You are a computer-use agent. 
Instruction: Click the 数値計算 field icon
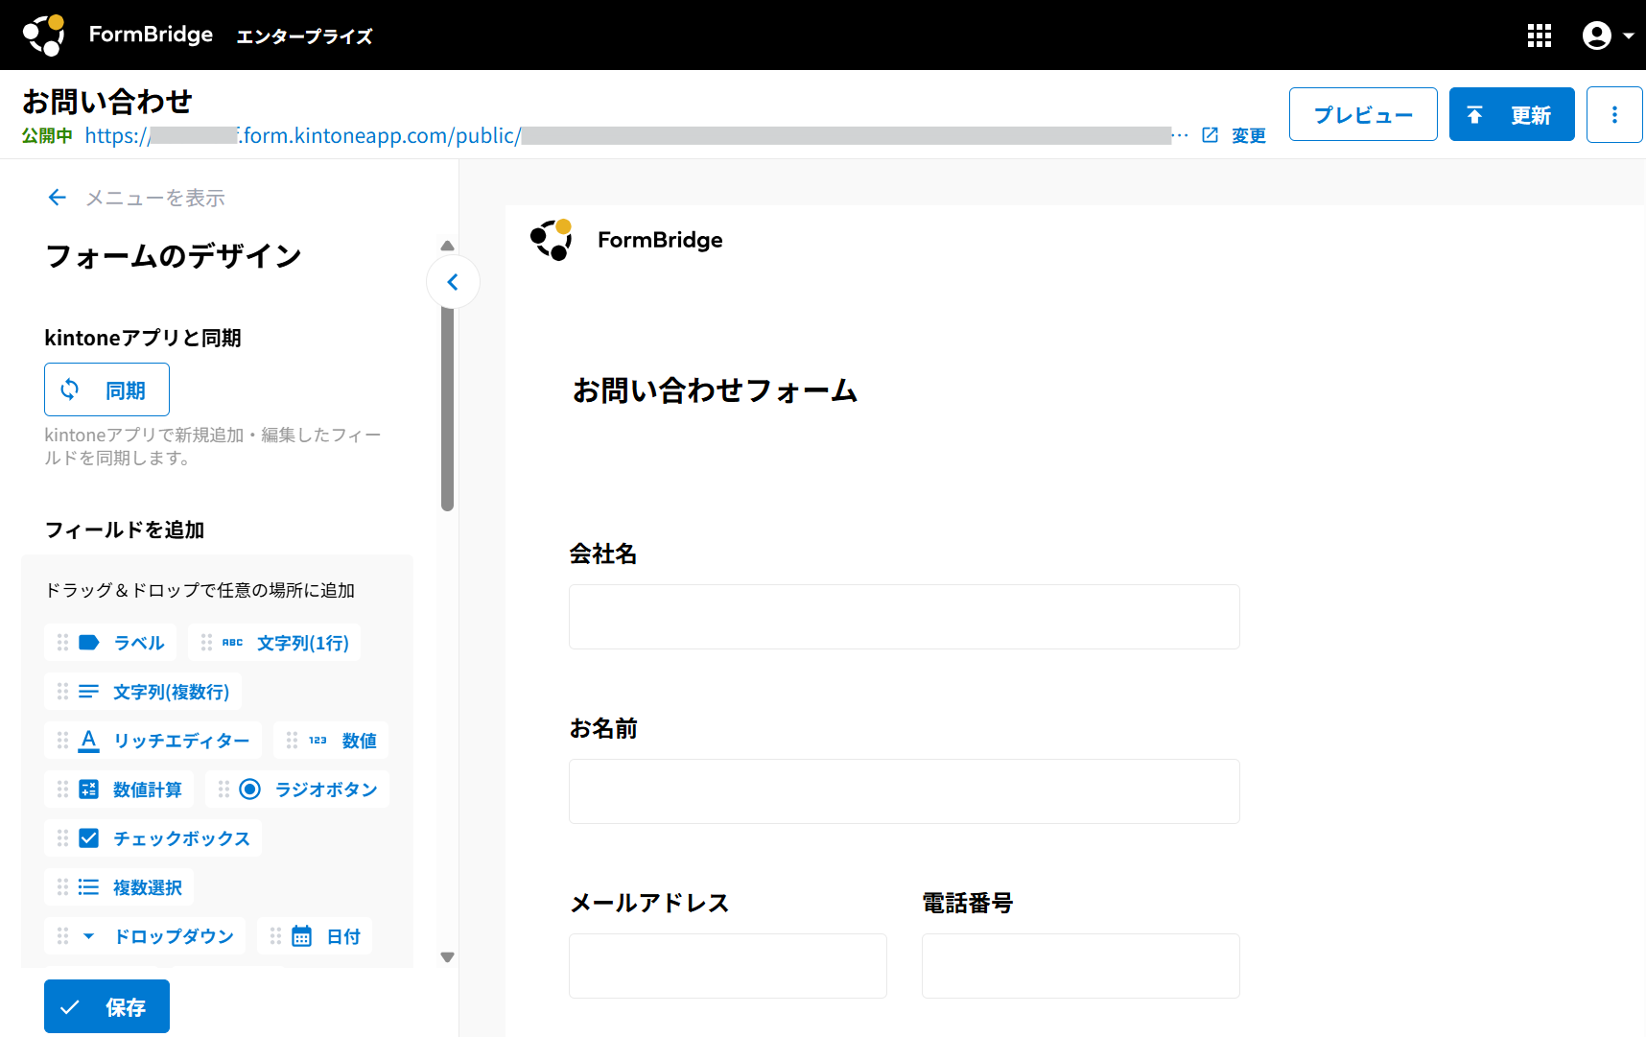click(88, 789)
